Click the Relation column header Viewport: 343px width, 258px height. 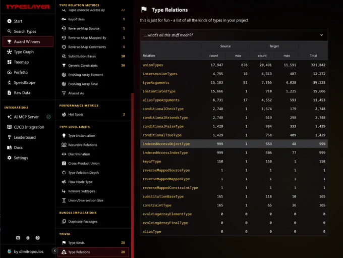149,56
